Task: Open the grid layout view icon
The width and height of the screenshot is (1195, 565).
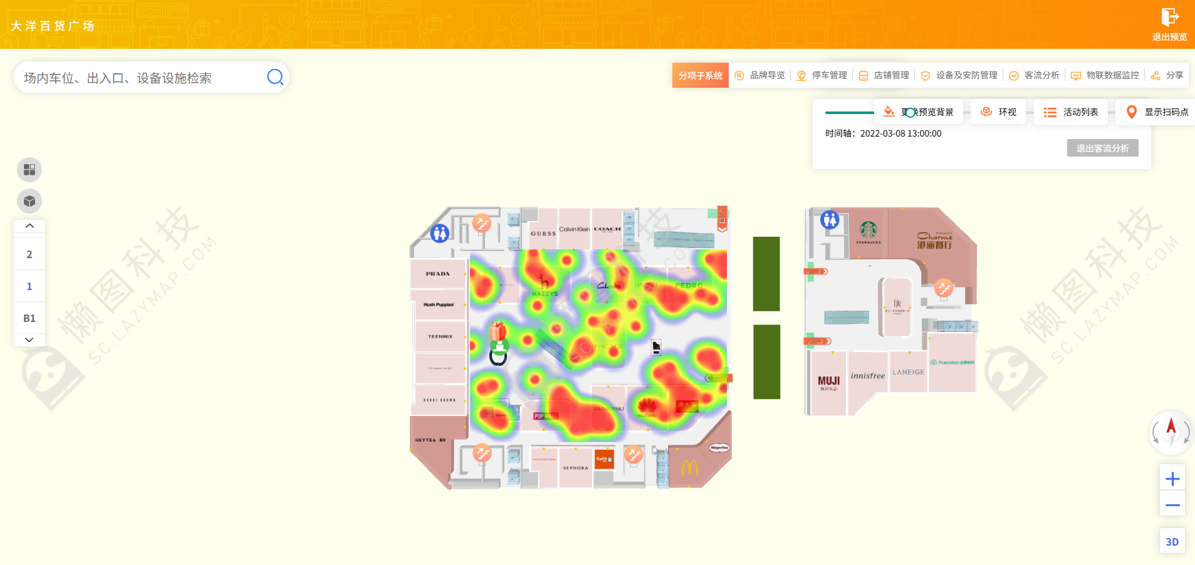Action: point(29,170)
